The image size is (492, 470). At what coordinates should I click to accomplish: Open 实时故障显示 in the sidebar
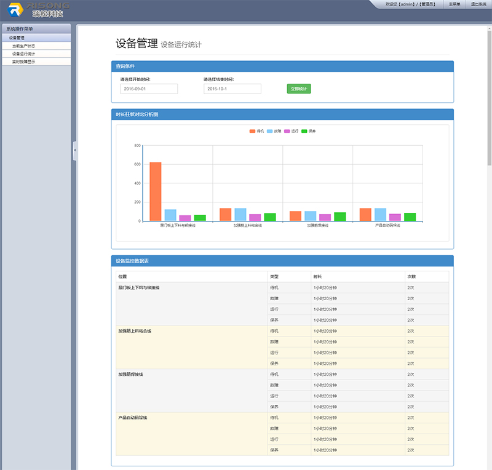click(36, 62)
